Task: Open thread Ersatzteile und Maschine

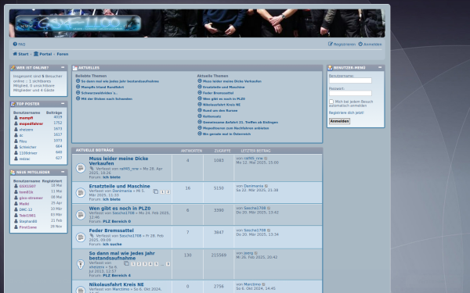Action: point(119,186)
